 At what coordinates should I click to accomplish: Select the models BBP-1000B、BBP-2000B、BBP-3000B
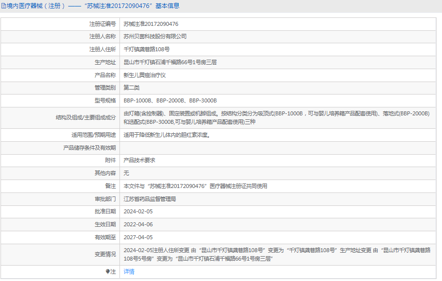pos(170,101)
